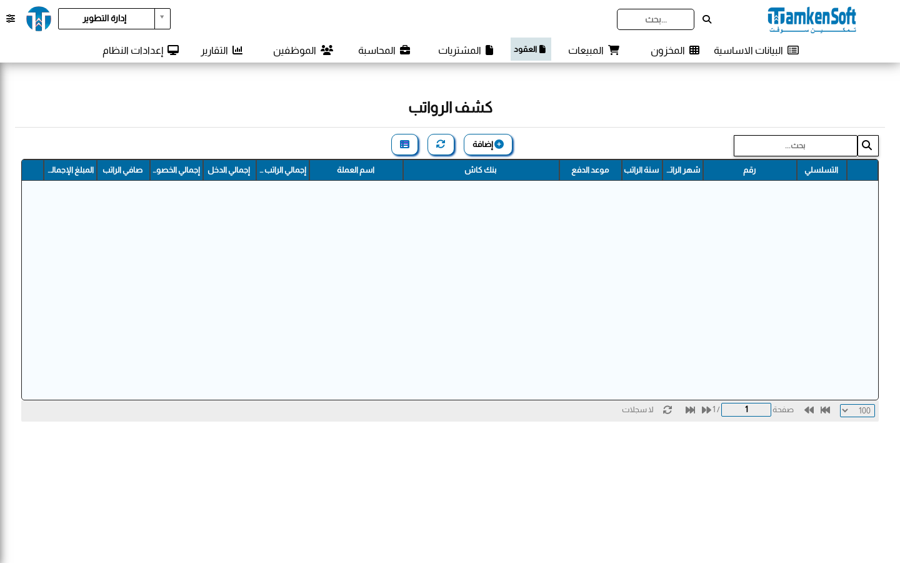Open the 100 rows-per-page dropdown
Screen dimensions: 900x563
click(x=857, y=410)
